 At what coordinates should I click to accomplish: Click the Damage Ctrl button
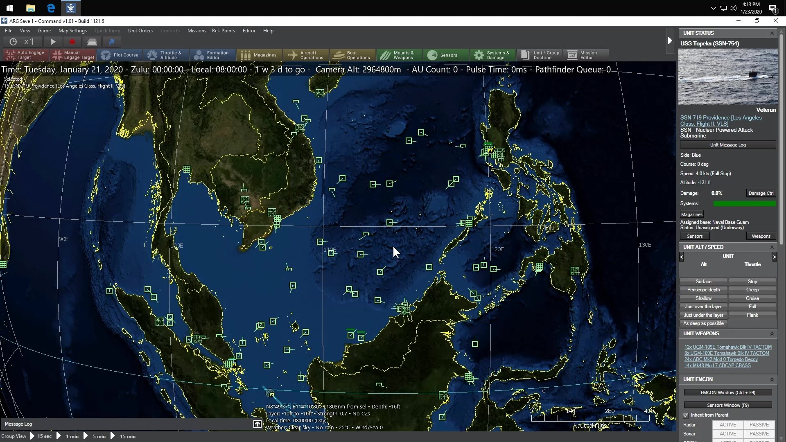[x=761, y=193]
